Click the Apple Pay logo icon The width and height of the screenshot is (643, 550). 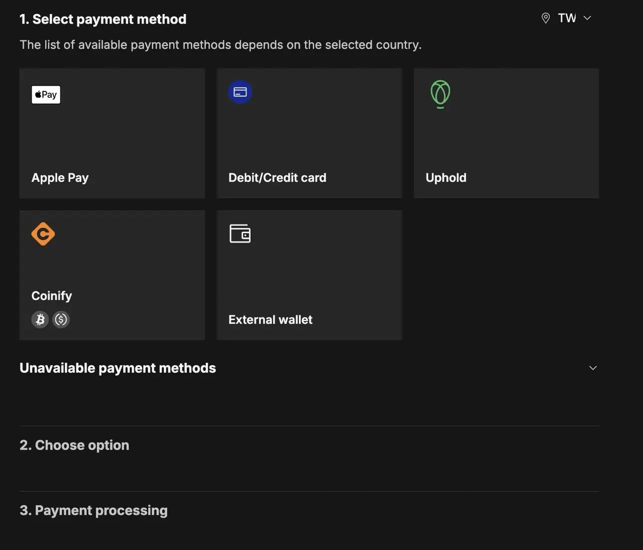click(x=46, y=94)
